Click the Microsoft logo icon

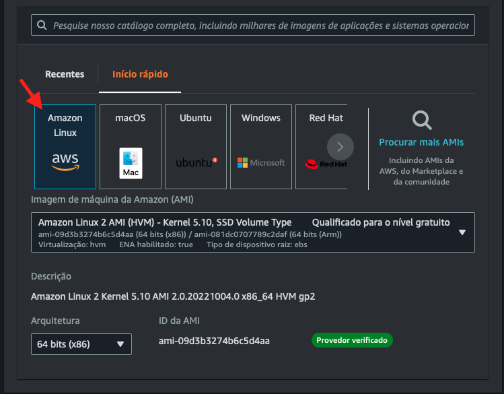(261, 163)
